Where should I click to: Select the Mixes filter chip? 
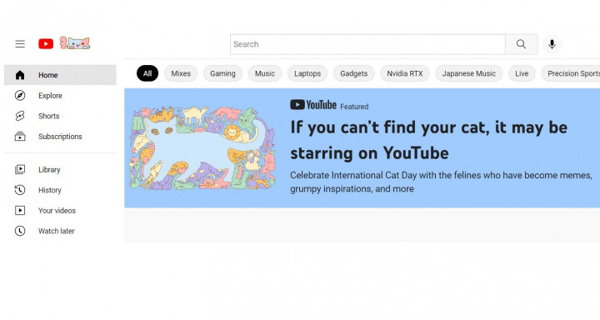[x=181, y=73]
